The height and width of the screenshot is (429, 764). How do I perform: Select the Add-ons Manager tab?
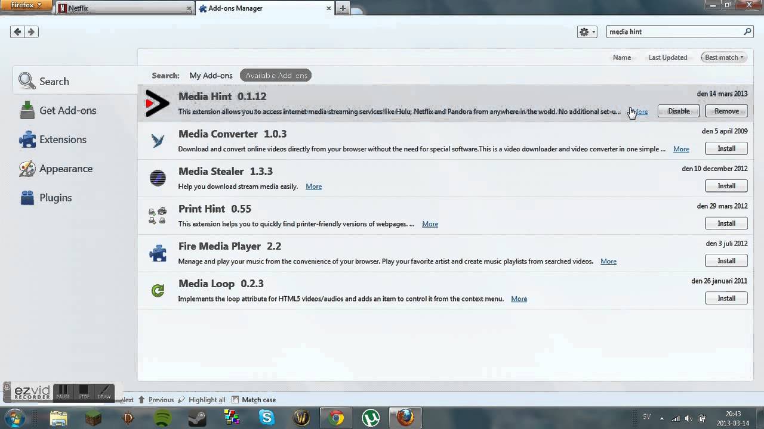coord(265,8)
